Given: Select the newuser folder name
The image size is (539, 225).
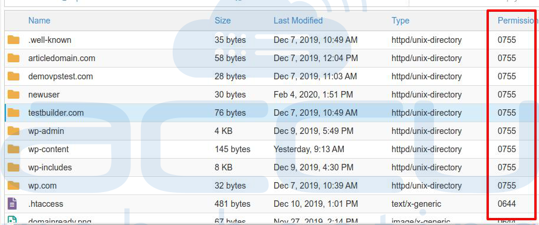Looking at the screenshot, I should coord(44,95).
